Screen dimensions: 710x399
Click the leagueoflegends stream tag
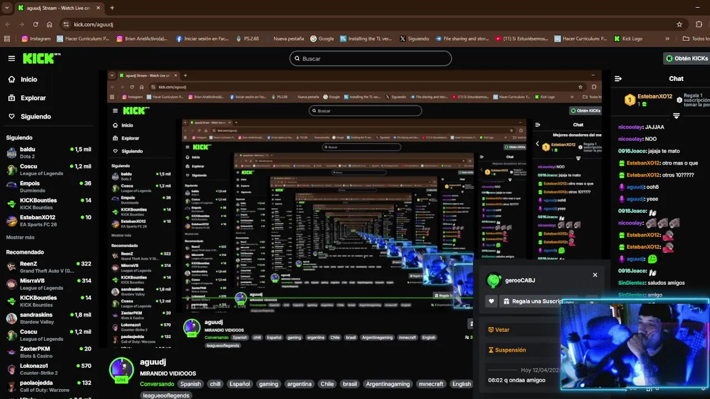tap(166, 395)
